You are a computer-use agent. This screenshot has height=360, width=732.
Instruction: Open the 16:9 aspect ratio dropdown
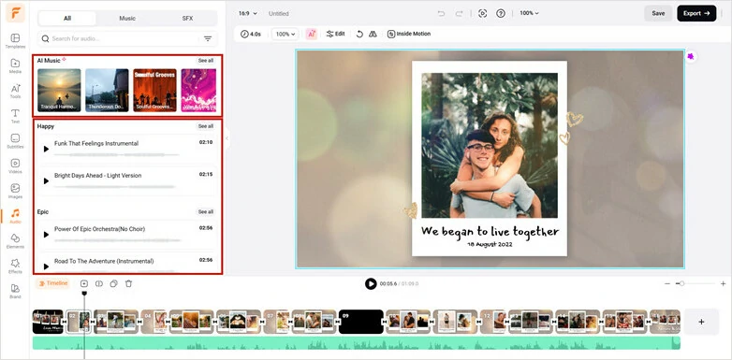point(248,13)
